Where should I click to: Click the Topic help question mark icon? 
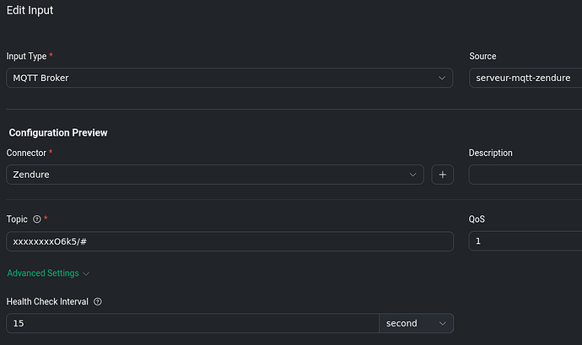pos(36,219)
